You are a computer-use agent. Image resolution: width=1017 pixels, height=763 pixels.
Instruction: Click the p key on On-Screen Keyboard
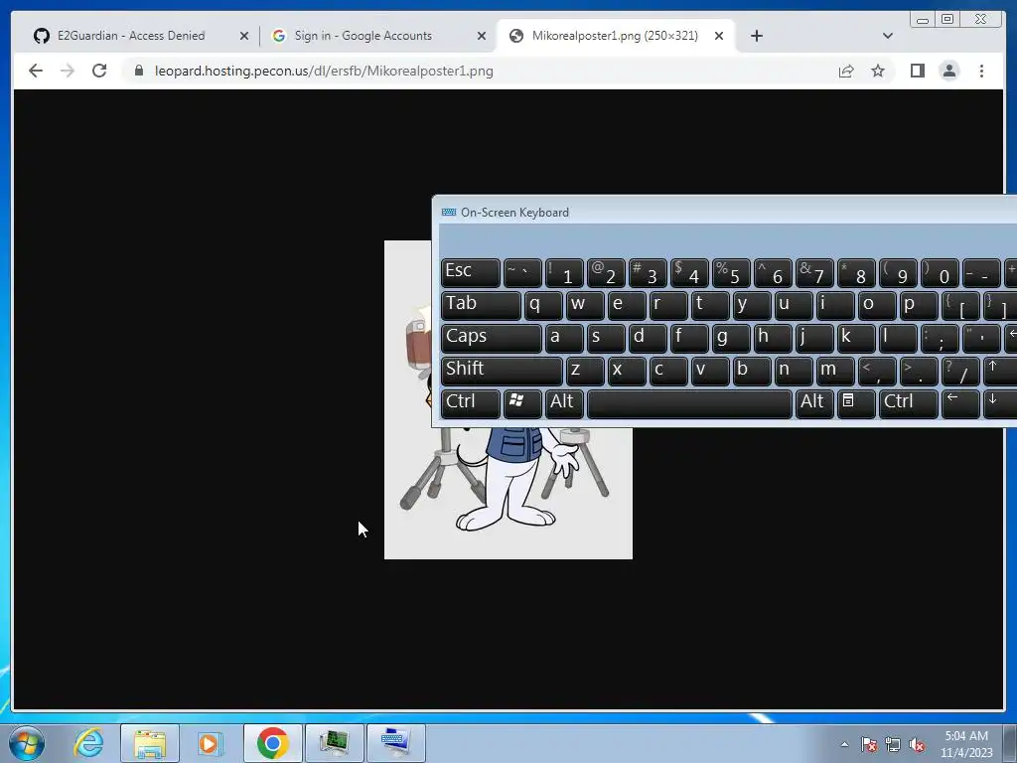coord(919,305)
